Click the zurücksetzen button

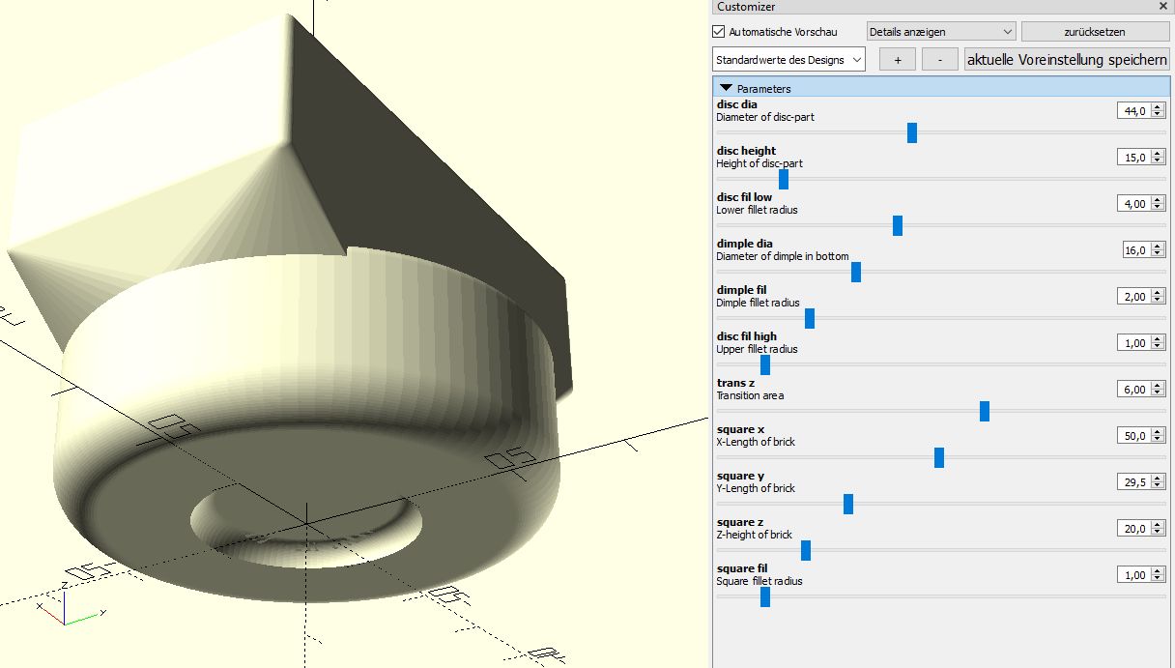click(x=1094, y=32)
